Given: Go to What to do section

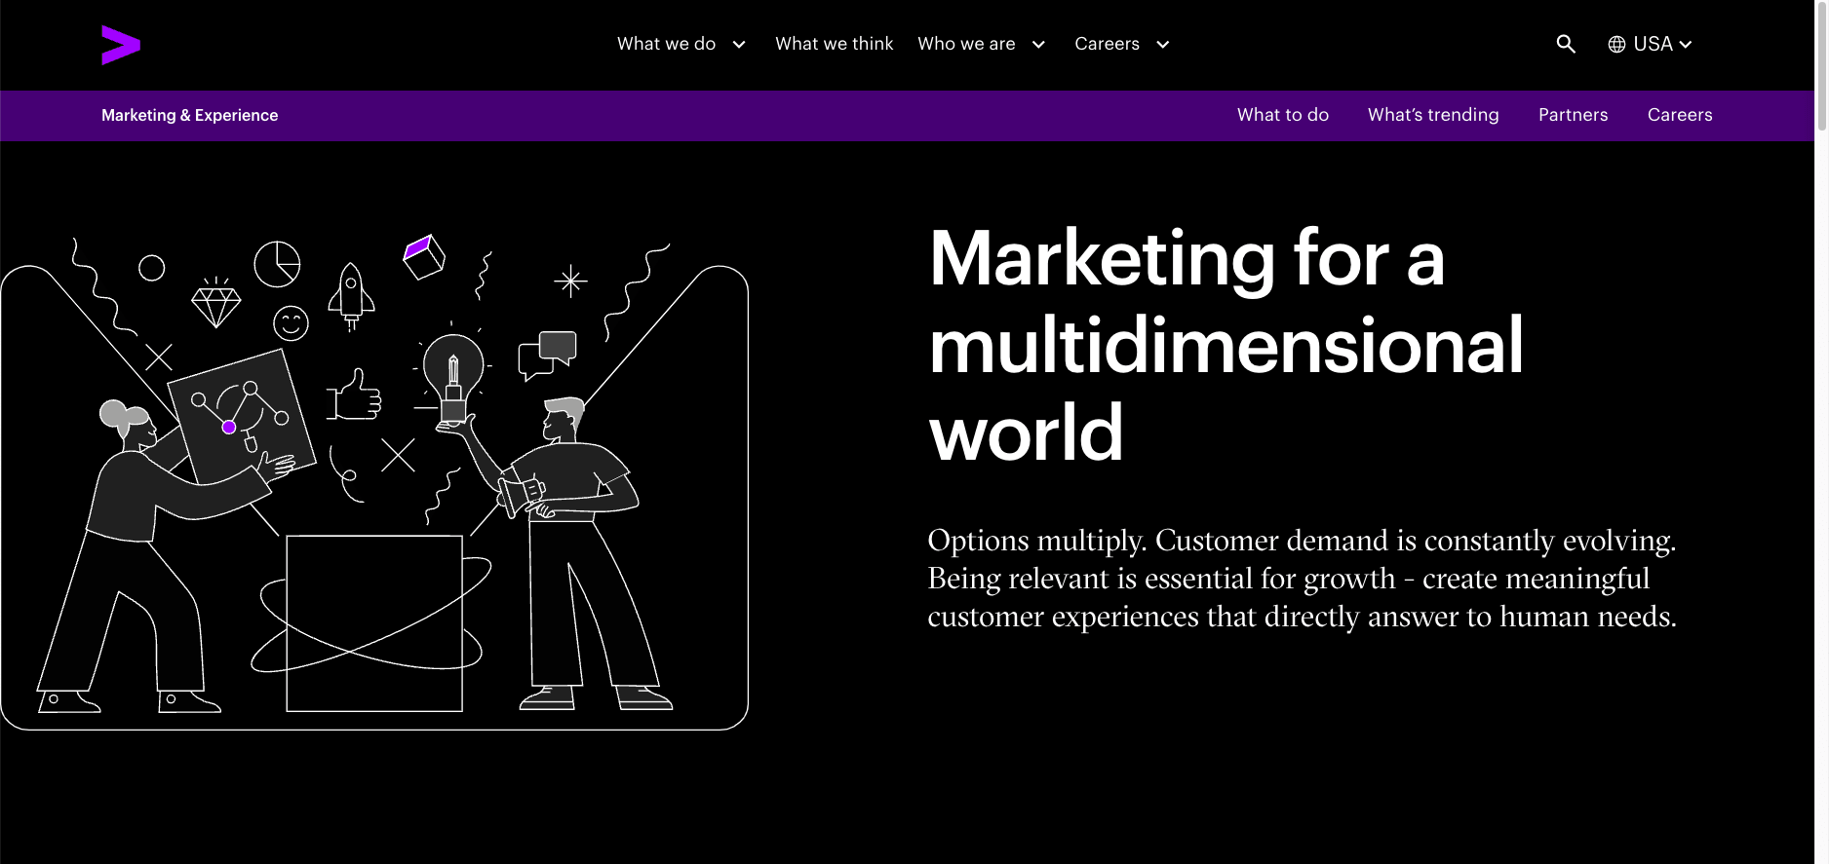Looking at the screenshot, I should point(1282,115).
